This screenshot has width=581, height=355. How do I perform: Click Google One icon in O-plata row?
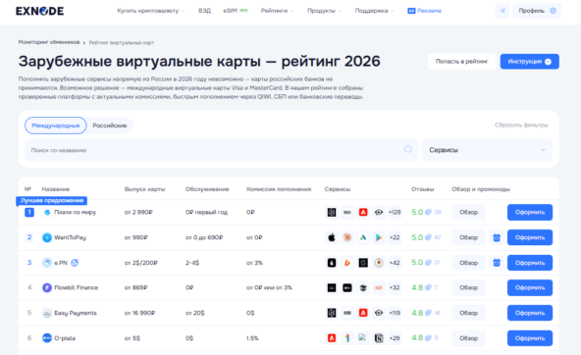tap(347, 338)
